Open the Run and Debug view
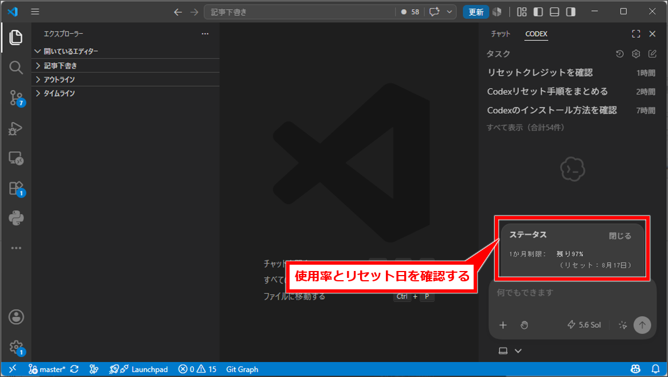Viewport: 668px width, 377px height. 15,128
